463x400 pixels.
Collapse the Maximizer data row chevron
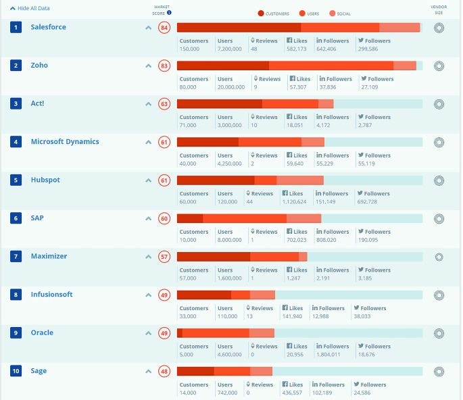pos(149,257)
